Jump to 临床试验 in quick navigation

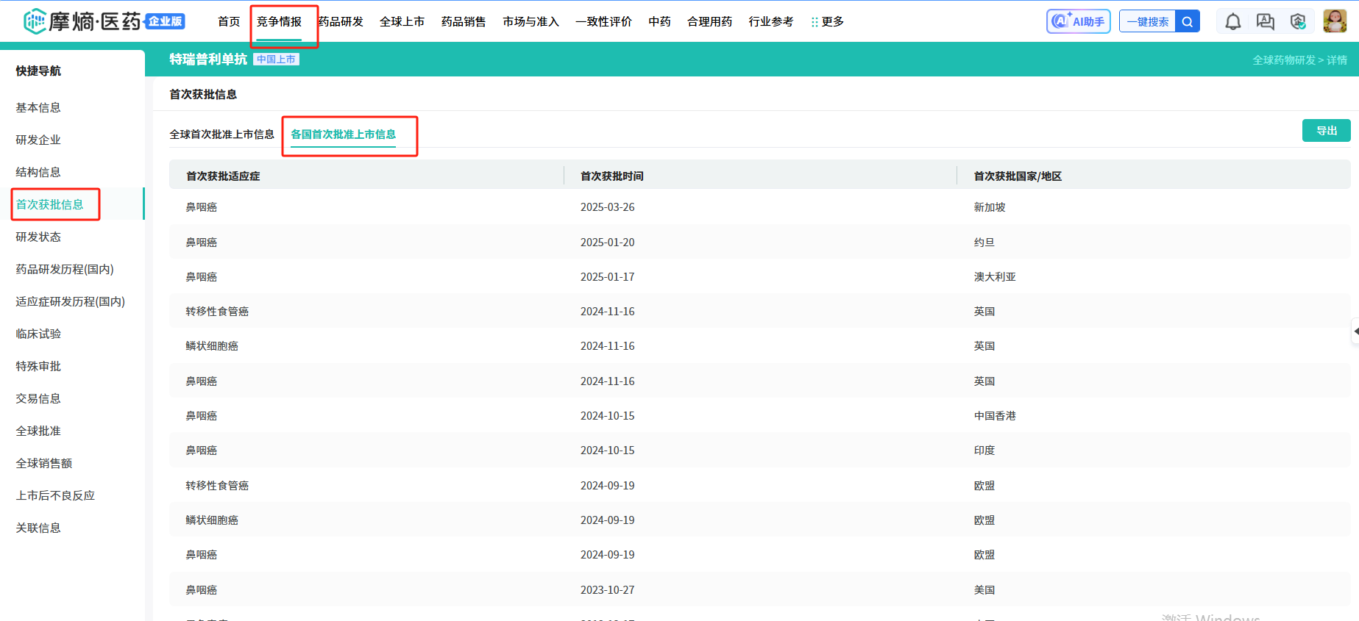(x=38, y=334)
